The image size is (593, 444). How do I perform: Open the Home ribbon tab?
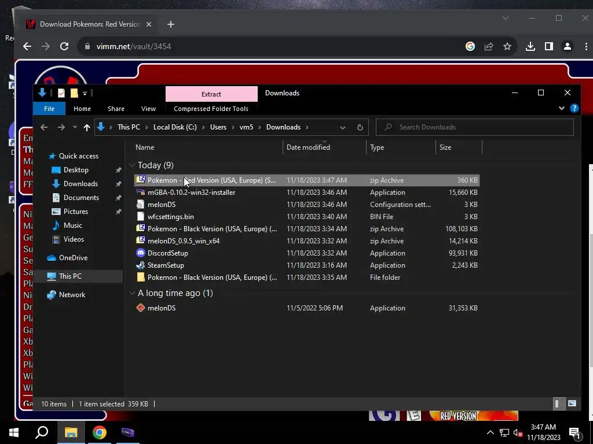(82, 109)
